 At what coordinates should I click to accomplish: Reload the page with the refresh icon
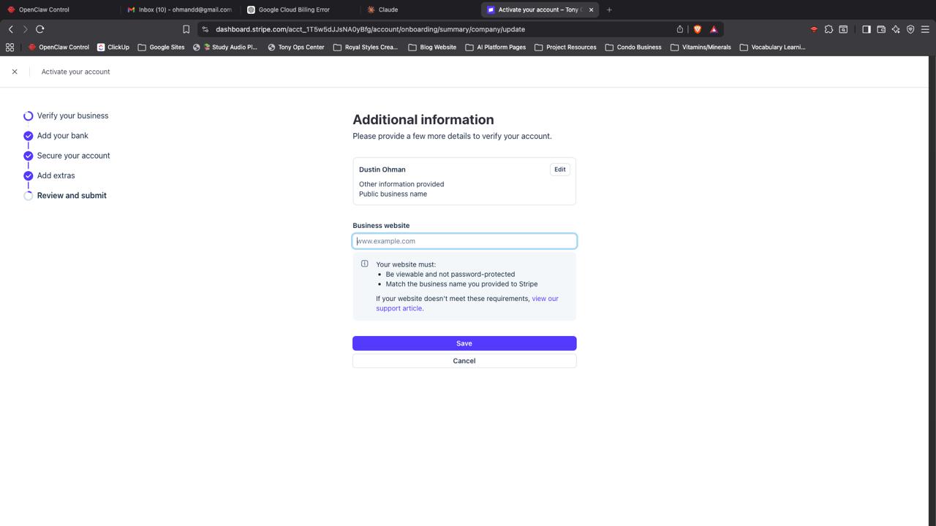(40, 29)
